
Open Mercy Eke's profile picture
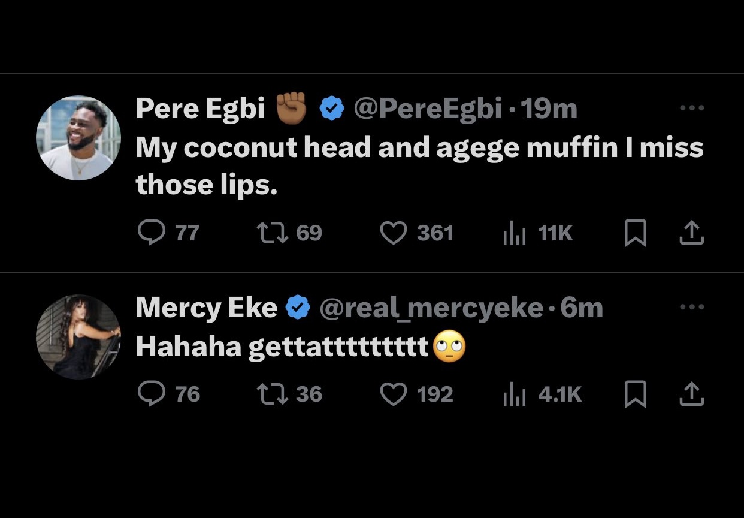[78, 337]
